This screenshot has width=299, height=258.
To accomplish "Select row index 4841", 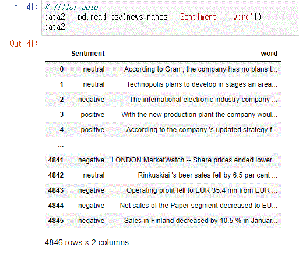I will pos(56,160).
